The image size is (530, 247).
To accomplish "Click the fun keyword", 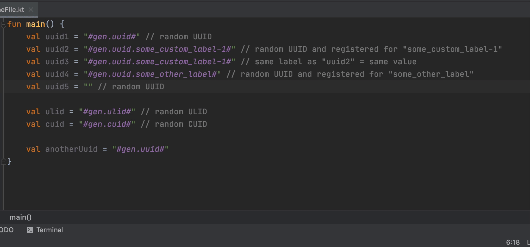I will coord(14,24).
